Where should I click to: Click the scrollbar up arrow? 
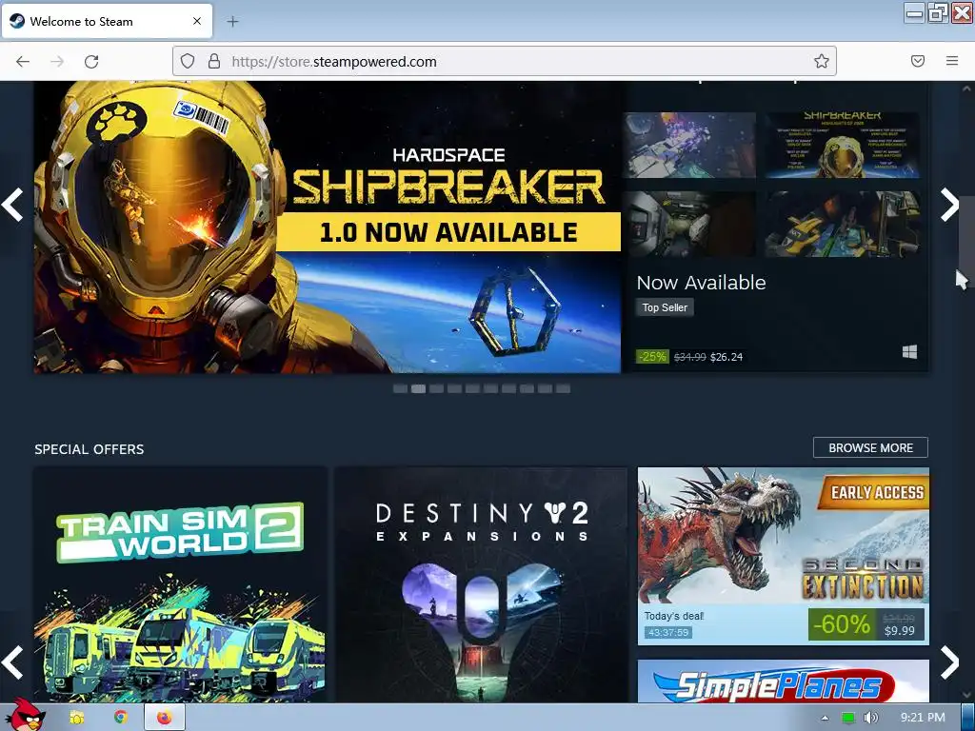[x=966, y=89]
